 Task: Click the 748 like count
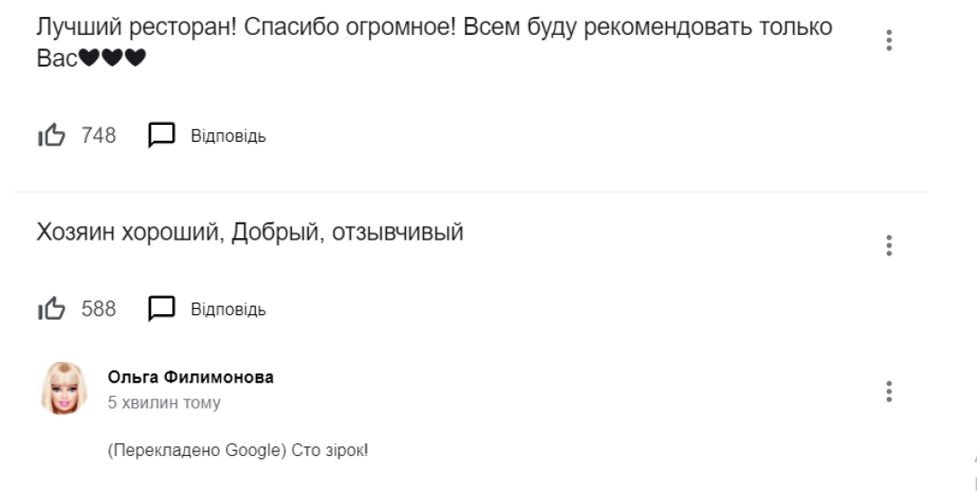(x=99, y=136)
